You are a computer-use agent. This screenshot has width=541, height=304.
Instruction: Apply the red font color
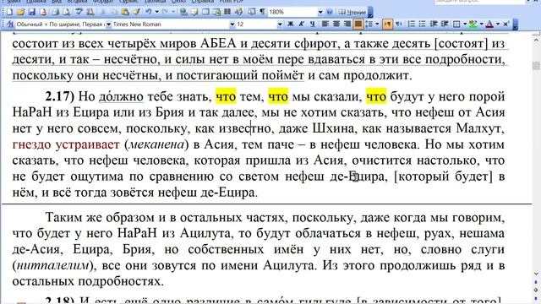pyautogui.click(x=489, y=24)
